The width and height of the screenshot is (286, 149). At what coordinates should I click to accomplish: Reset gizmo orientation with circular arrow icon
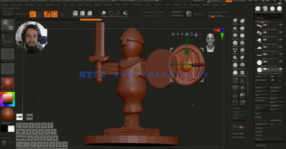tap(191, 34)
